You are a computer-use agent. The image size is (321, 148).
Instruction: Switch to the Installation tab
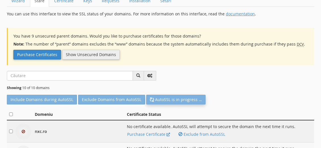(x=140, y=1)
